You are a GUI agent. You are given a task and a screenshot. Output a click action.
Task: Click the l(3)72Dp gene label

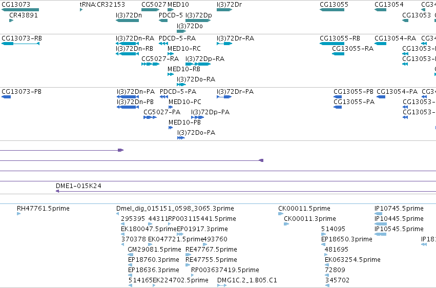(199, 15)
